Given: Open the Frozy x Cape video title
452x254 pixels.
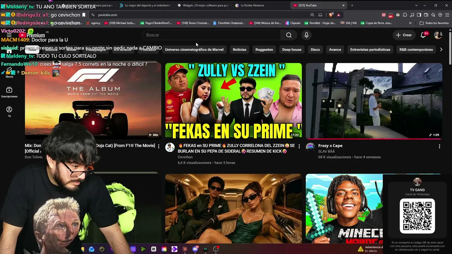Looking at the screenshot, I should coord(330,146).
